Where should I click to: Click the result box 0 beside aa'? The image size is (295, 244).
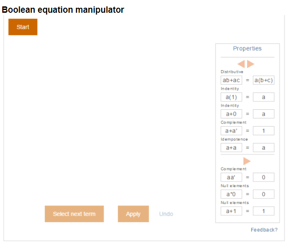coord(264,177)
